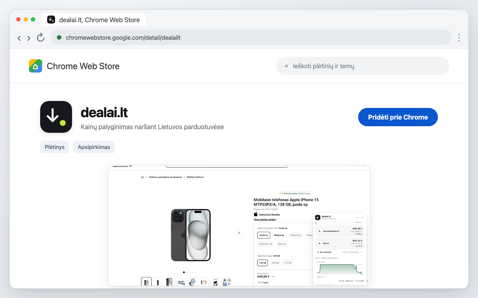
Task: Click the Ieškoti plėtinių ir temų search field
Action: pos(363,66)
